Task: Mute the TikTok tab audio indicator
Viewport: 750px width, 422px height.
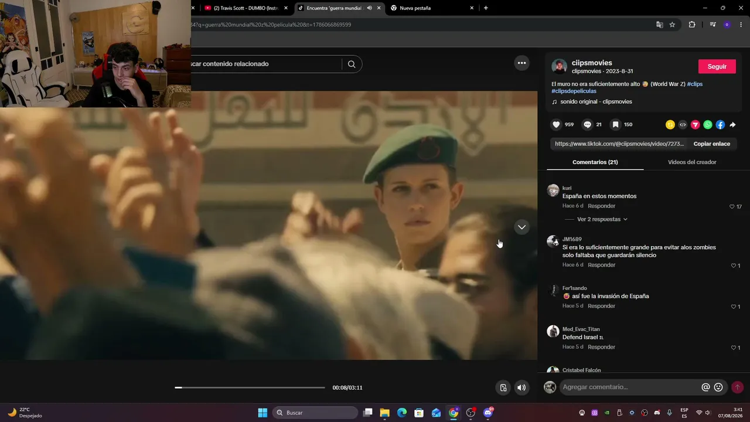Action: [x=369, y=8]
